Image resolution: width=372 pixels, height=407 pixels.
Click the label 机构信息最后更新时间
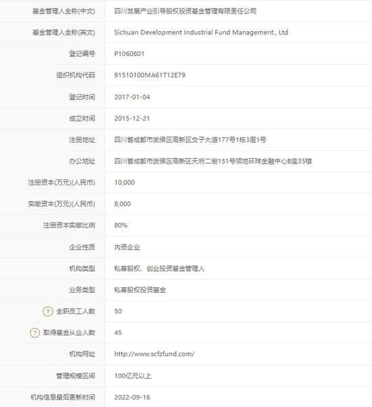(63, 397)
